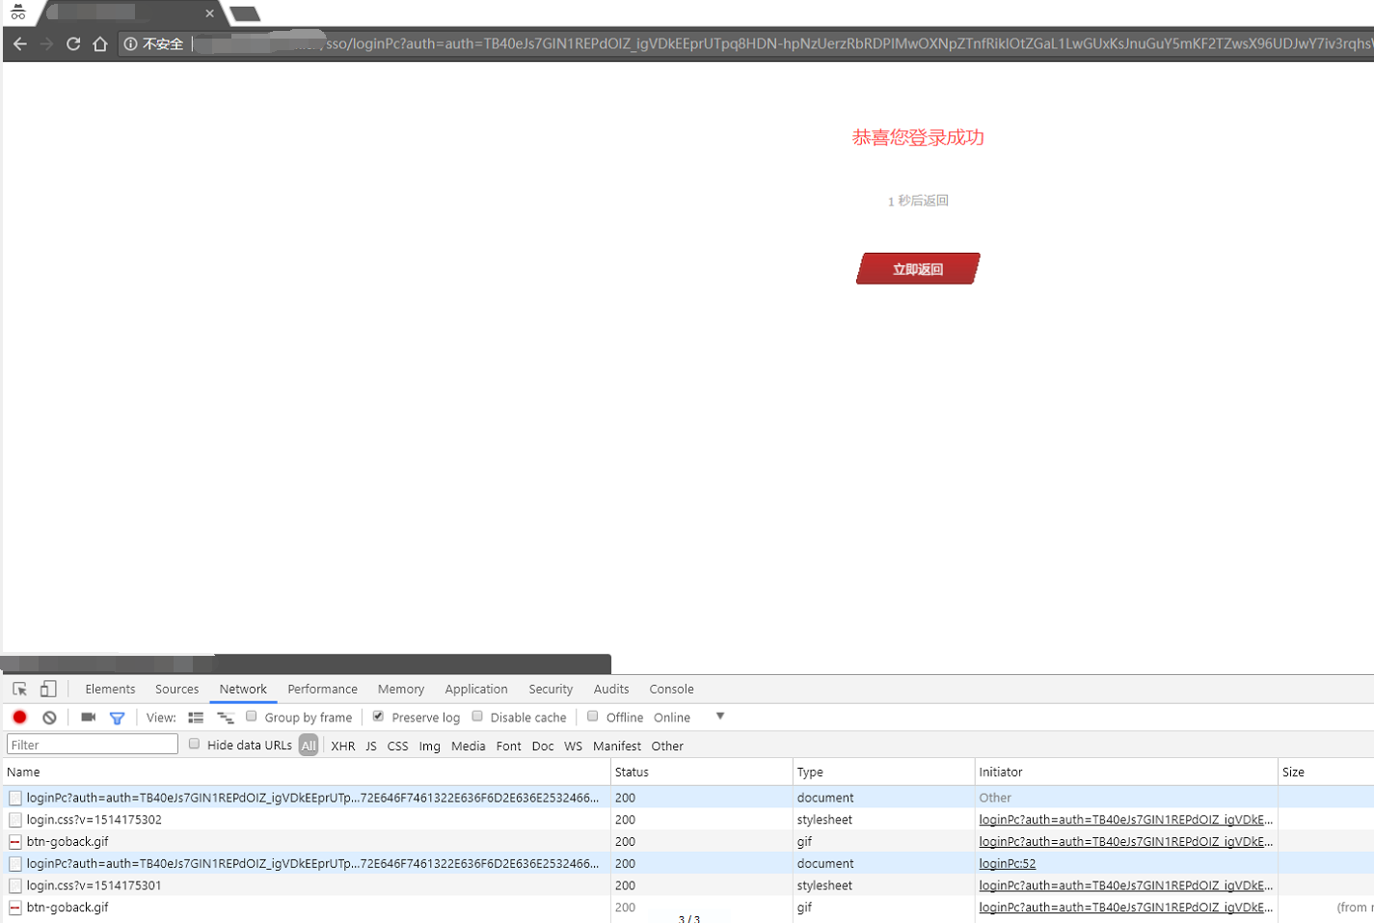Filter requests by Doc
Viewport: 1374px width, 923px height.
(543, 746)
